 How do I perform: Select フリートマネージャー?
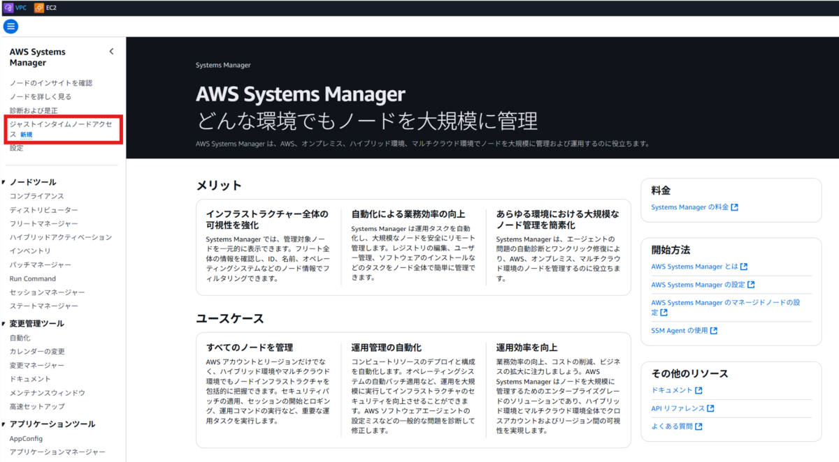tap(44, 224)
